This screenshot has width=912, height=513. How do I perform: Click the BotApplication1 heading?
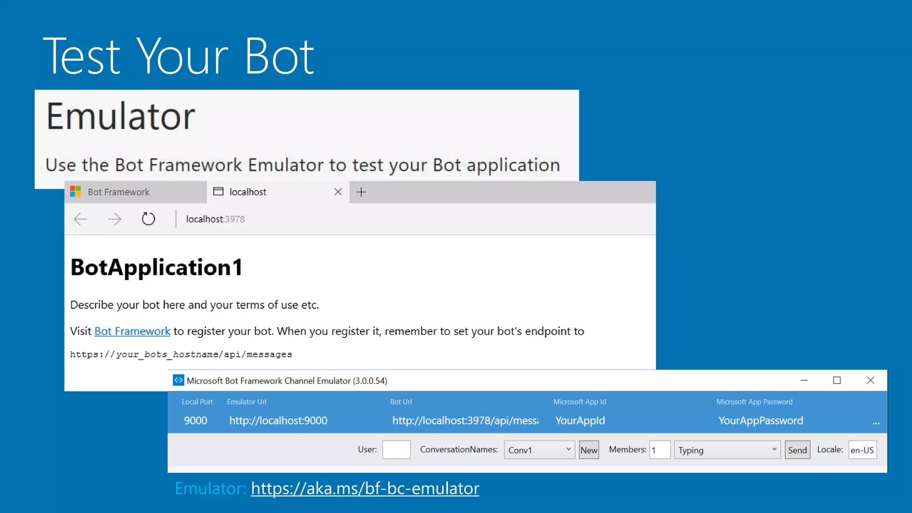point(156,268)
